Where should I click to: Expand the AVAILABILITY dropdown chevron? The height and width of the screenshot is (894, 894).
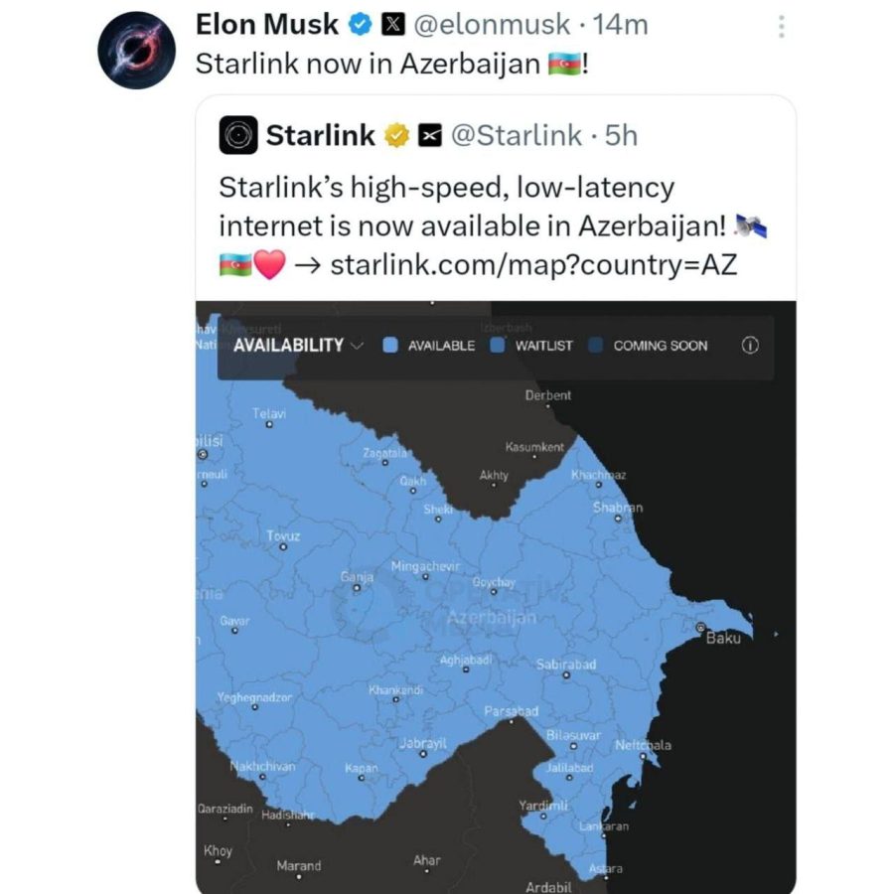(x=358, y=346)
